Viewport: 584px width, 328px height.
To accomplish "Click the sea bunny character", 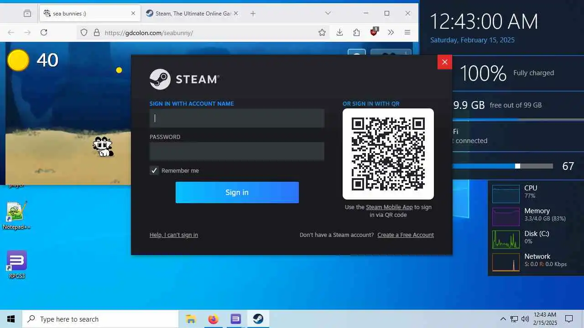I will pyautogui.click(x=103, y=146).
